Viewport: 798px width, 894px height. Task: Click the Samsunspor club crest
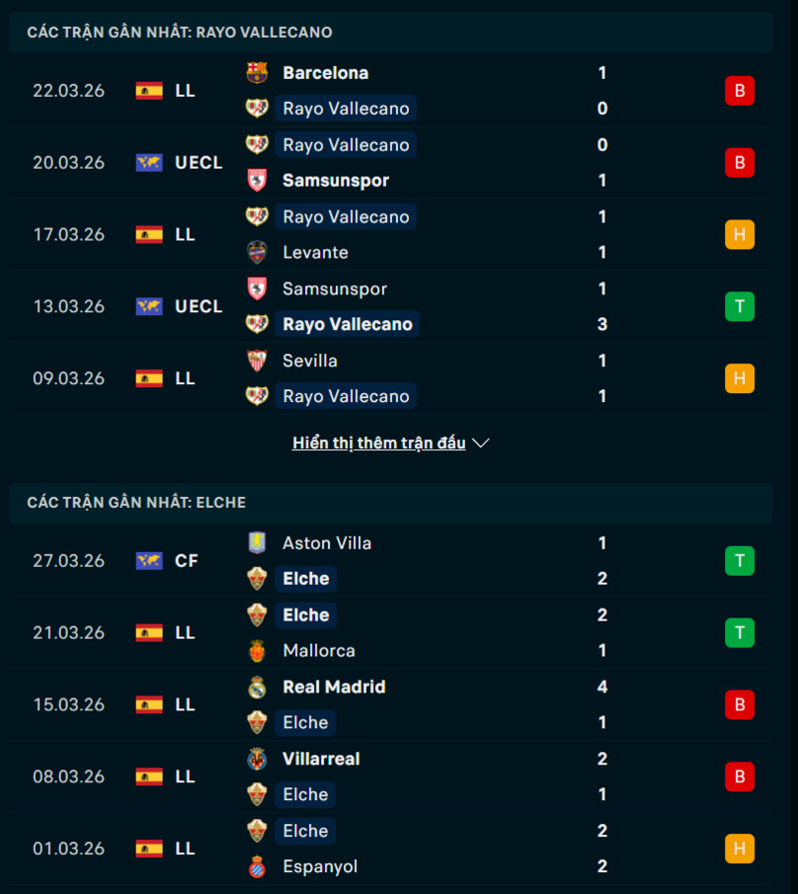257,181
